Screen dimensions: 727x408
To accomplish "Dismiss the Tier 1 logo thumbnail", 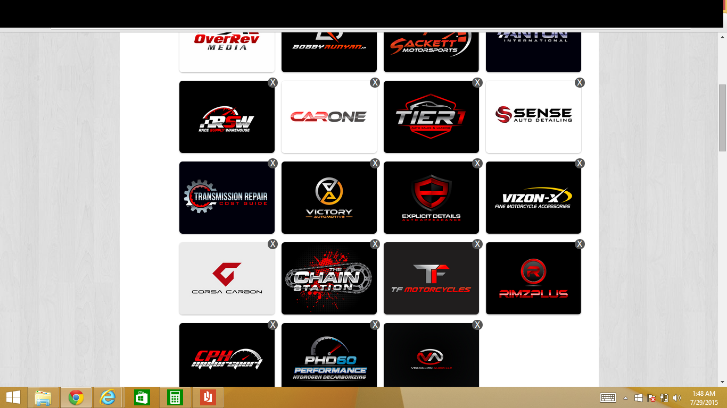I will click(x=477, y=82).
